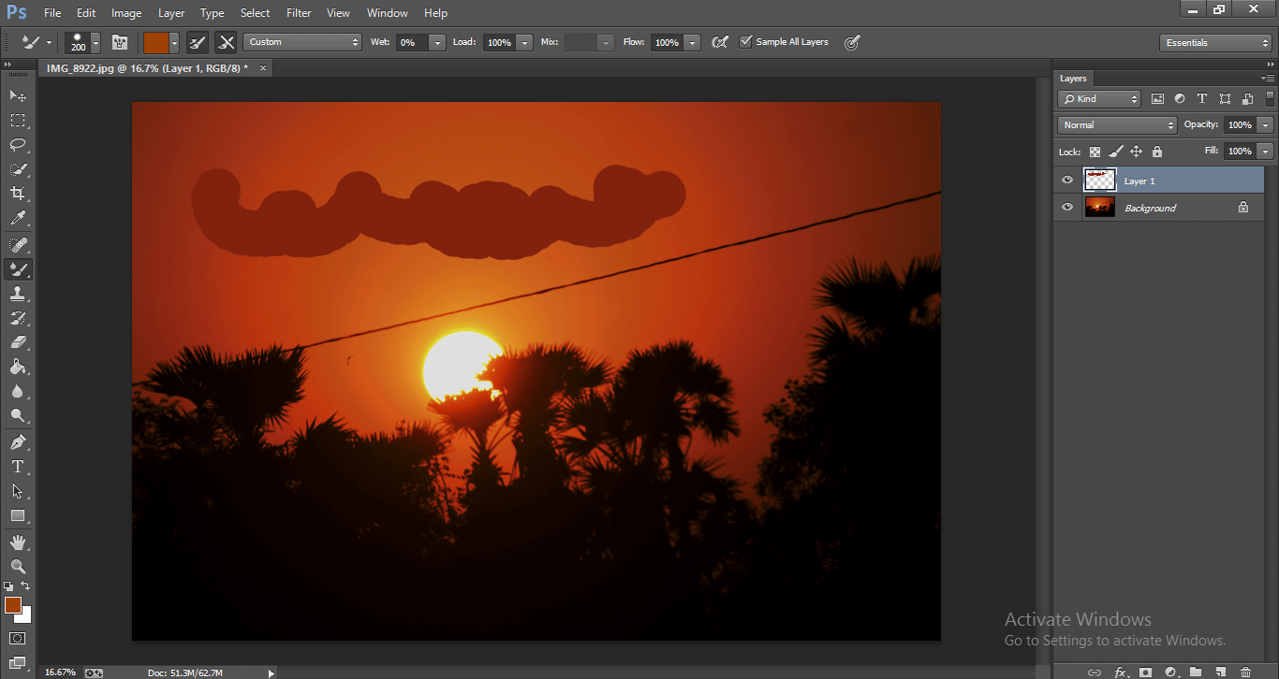
Task: Add a layer style via fx icon
Action: tap(1120, 672)
